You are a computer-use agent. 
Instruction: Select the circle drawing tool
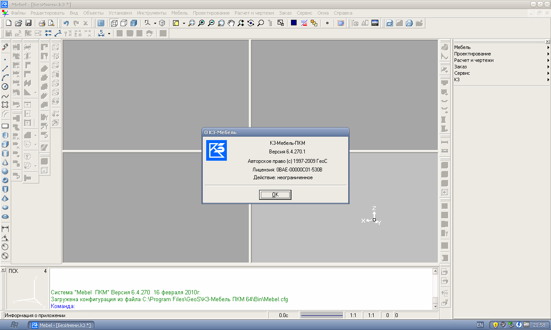5,86
